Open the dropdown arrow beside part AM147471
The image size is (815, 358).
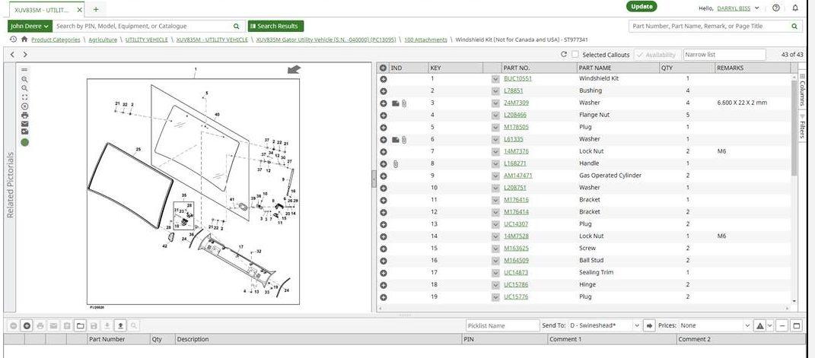(495, 176)
